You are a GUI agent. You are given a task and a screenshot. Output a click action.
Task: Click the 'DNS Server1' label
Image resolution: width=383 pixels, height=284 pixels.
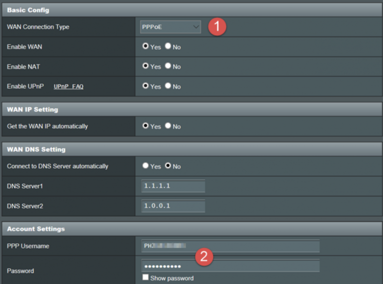pos(25,186)
